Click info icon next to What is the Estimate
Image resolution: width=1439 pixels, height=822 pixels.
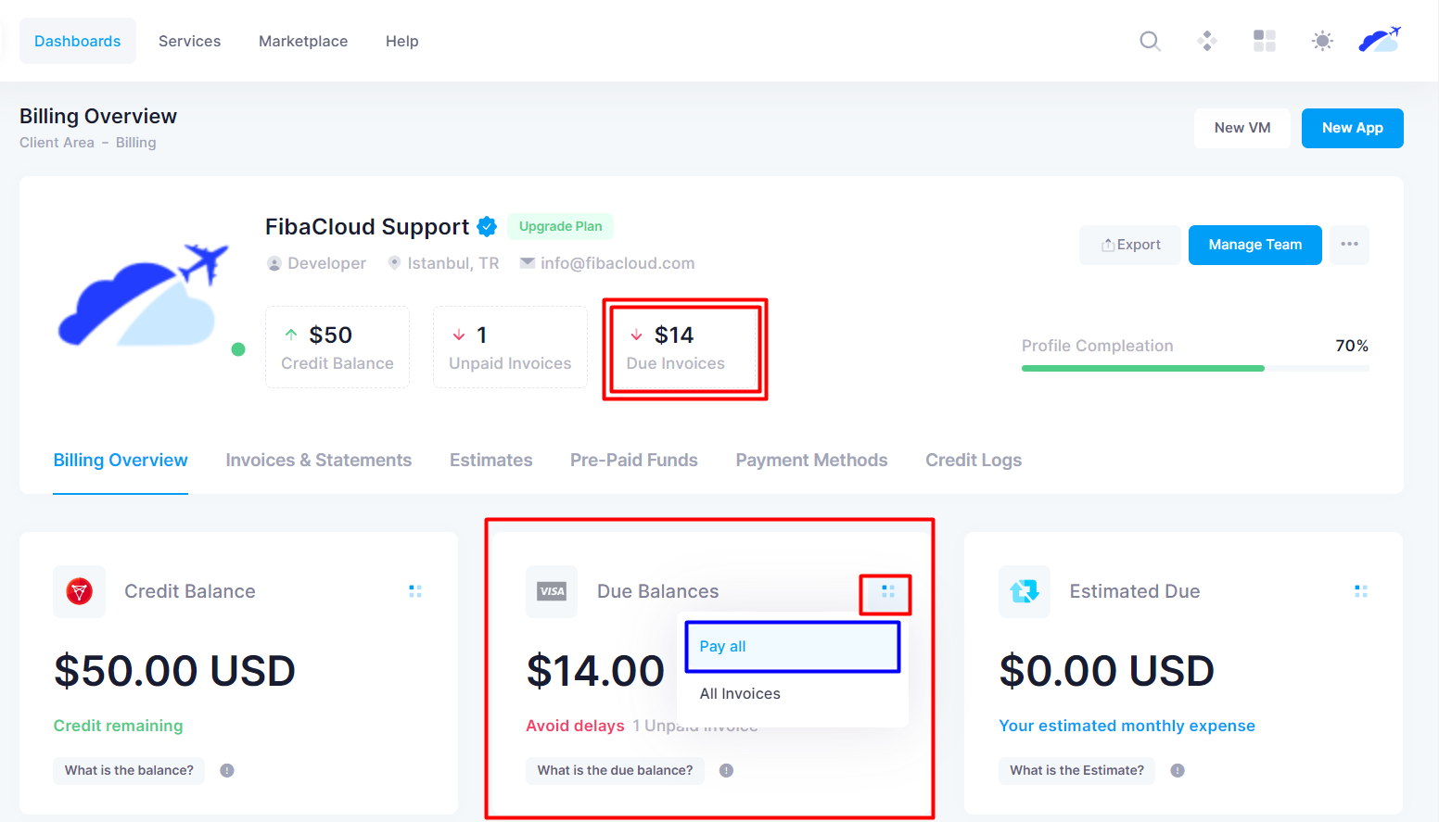[1178, 770]
